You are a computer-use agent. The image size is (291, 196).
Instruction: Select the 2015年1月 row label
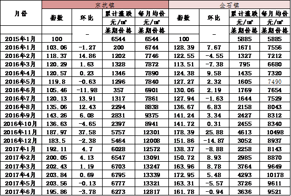click(21, 39)
